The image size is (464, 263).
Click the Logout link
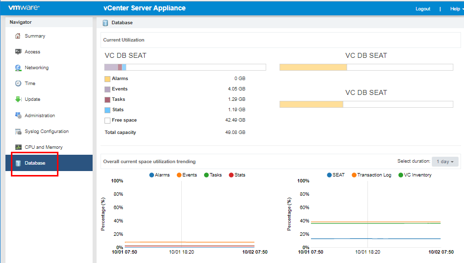coord(423,9)
